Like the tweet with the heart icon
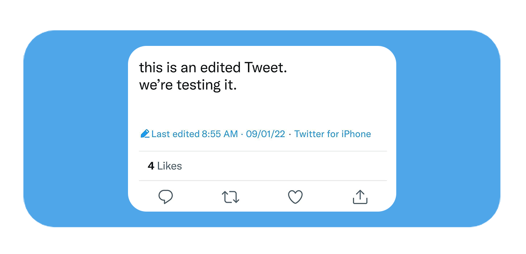Viewport: 526px width, 254px height. coord(295,197)
